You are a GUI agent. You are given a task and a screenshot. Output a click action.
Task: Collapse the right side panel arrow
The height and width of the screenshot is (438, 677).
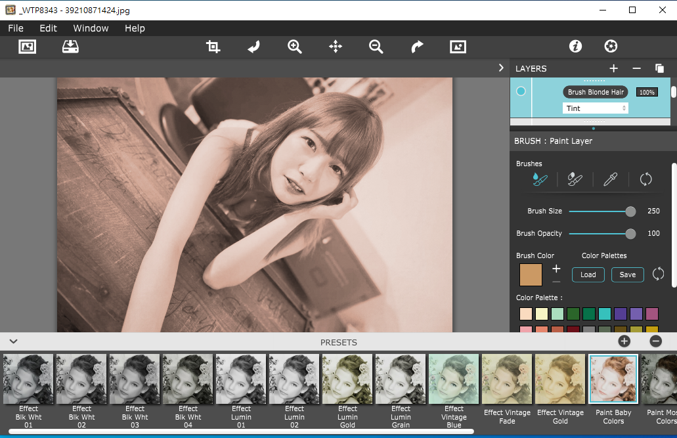point(501,68)
